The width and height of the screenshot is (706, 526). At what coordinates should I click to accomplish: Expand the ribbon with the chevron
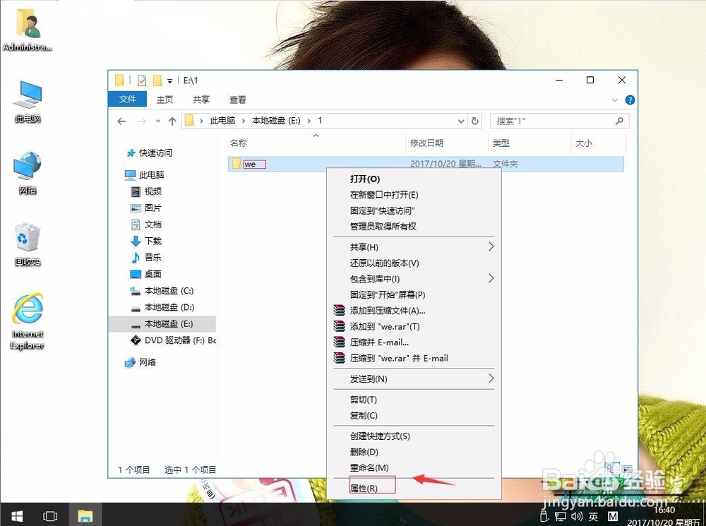615,100
